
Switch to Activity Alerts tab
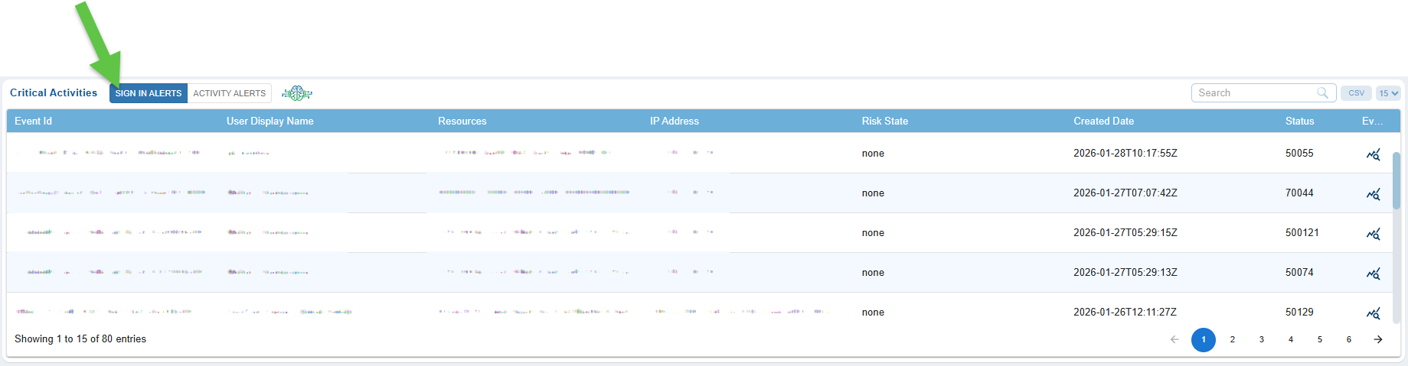click(x=229, y=93)
